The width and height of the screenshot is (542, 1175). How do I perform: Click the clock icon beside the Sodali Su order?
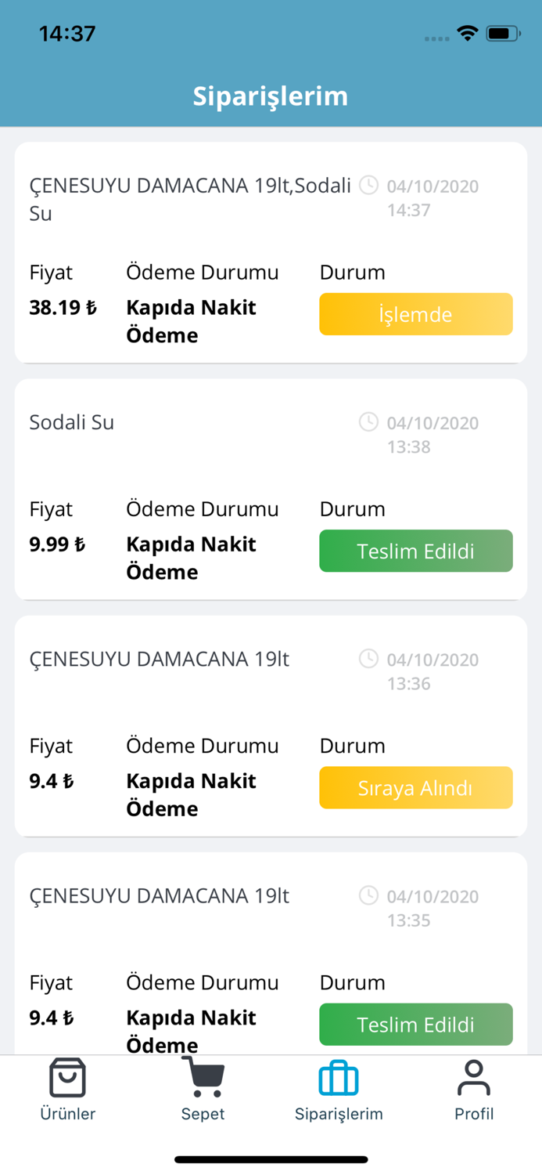point(368,423)
